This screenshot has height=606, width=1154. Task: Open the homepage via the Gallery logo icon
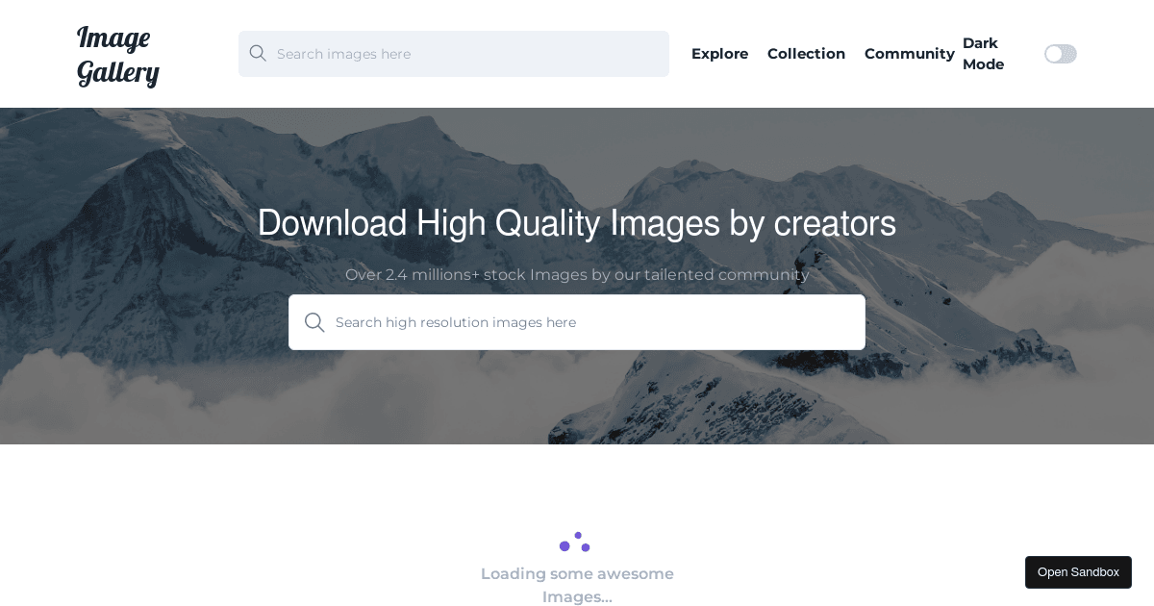pos(117,54)
